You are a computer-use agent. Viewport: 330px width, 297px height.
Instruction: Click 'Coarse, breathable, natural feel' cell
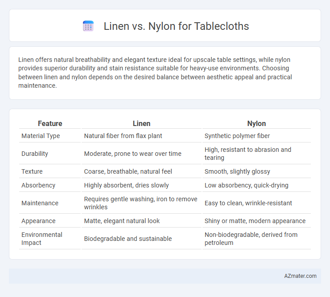coord(128,171)
